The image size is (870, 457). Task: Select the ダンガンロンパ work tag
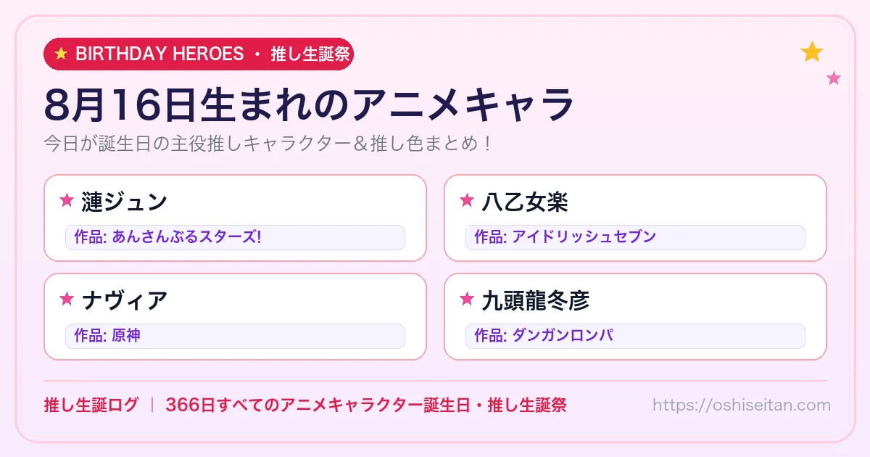(635, 336)
